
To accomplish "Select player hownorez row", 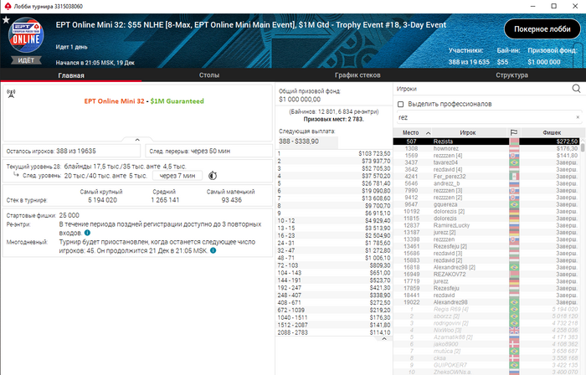I will [x=486, y=148].
